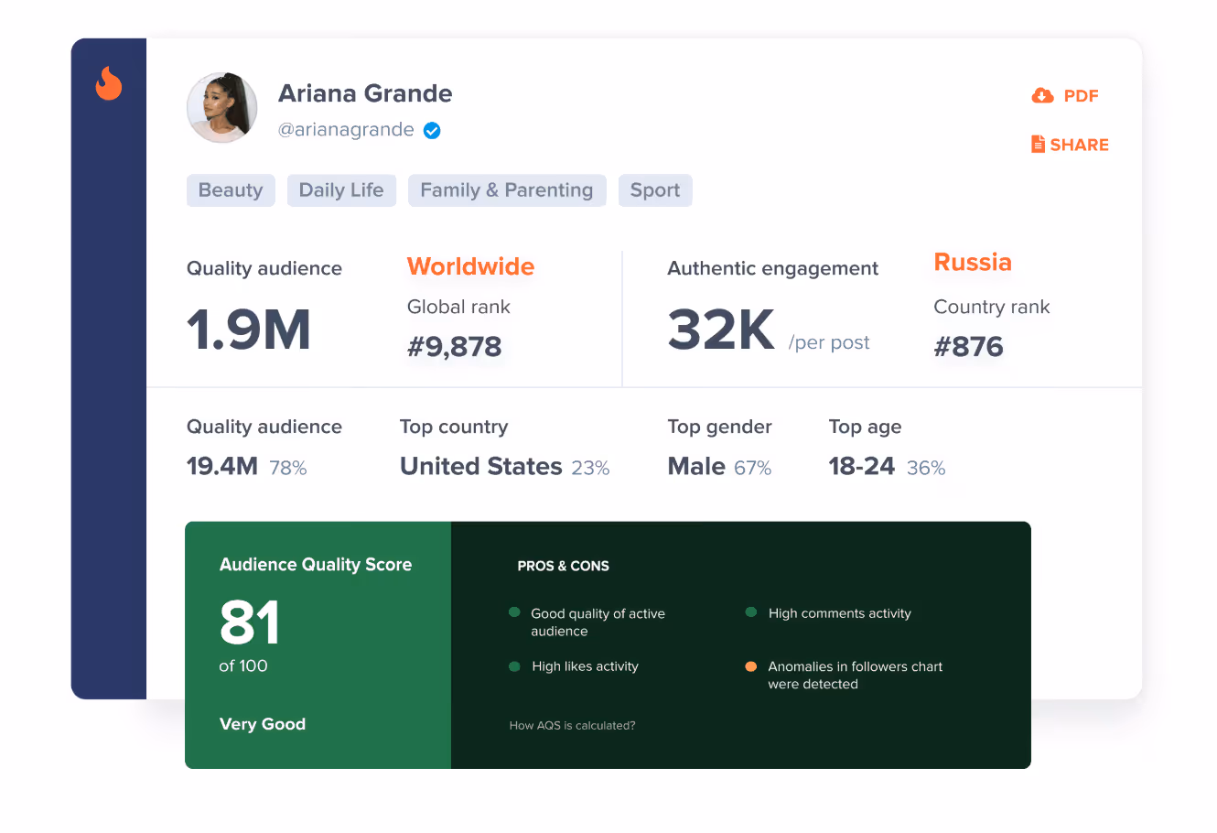
Task: Select the Family & Parenting tag
Action: coord(507,190)
